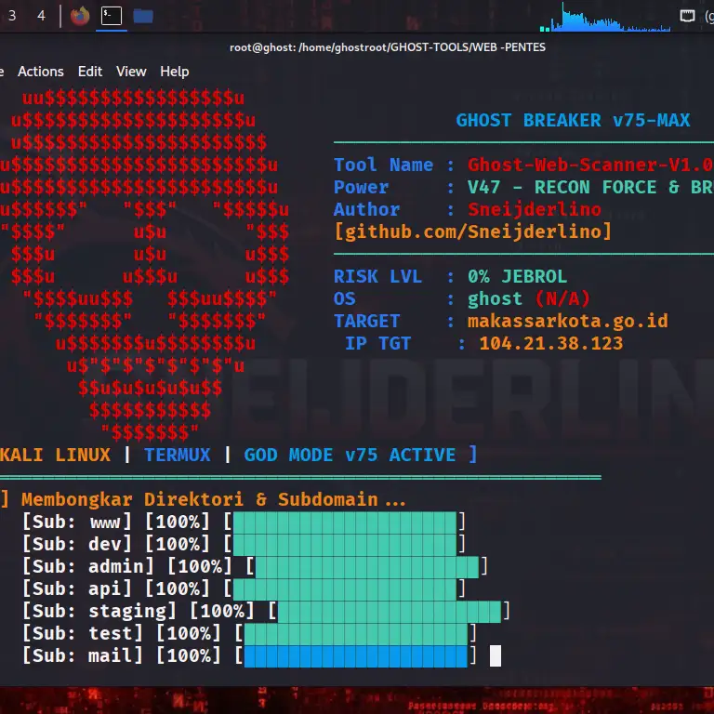
Task: Click the Sub: admin progress bar
Action: [x=367, y=566]
